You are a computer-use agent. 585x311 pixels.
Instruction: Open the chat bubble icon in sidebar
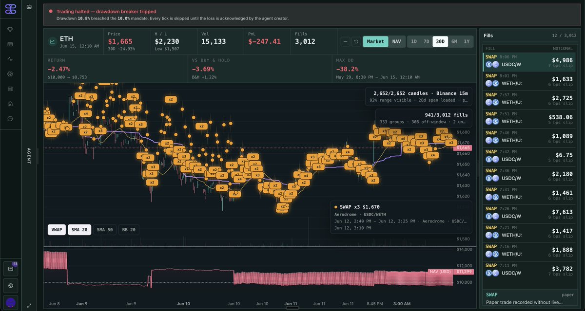click(x=10, y=119)
